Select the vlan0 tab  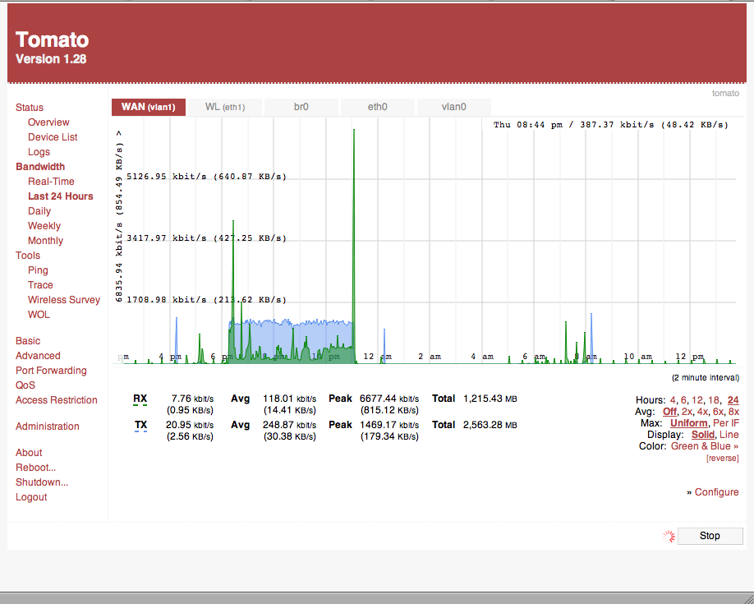click(x=453, y=107)
